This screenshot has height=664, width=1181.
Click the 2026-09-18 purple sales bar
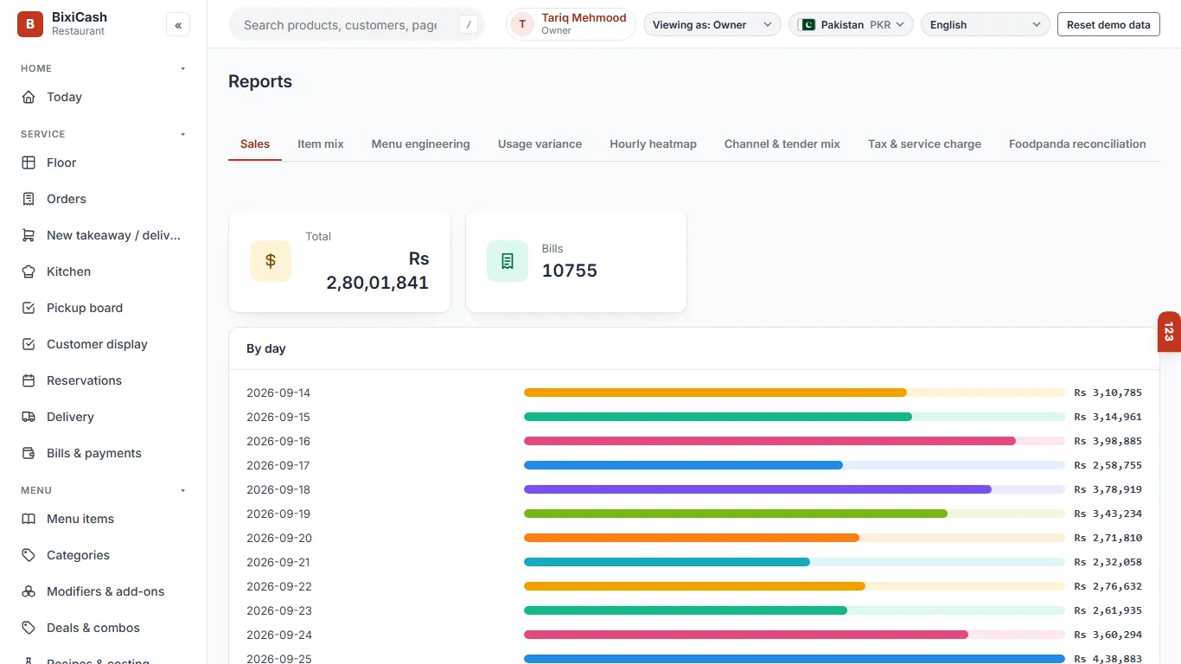tap(757, 489)
